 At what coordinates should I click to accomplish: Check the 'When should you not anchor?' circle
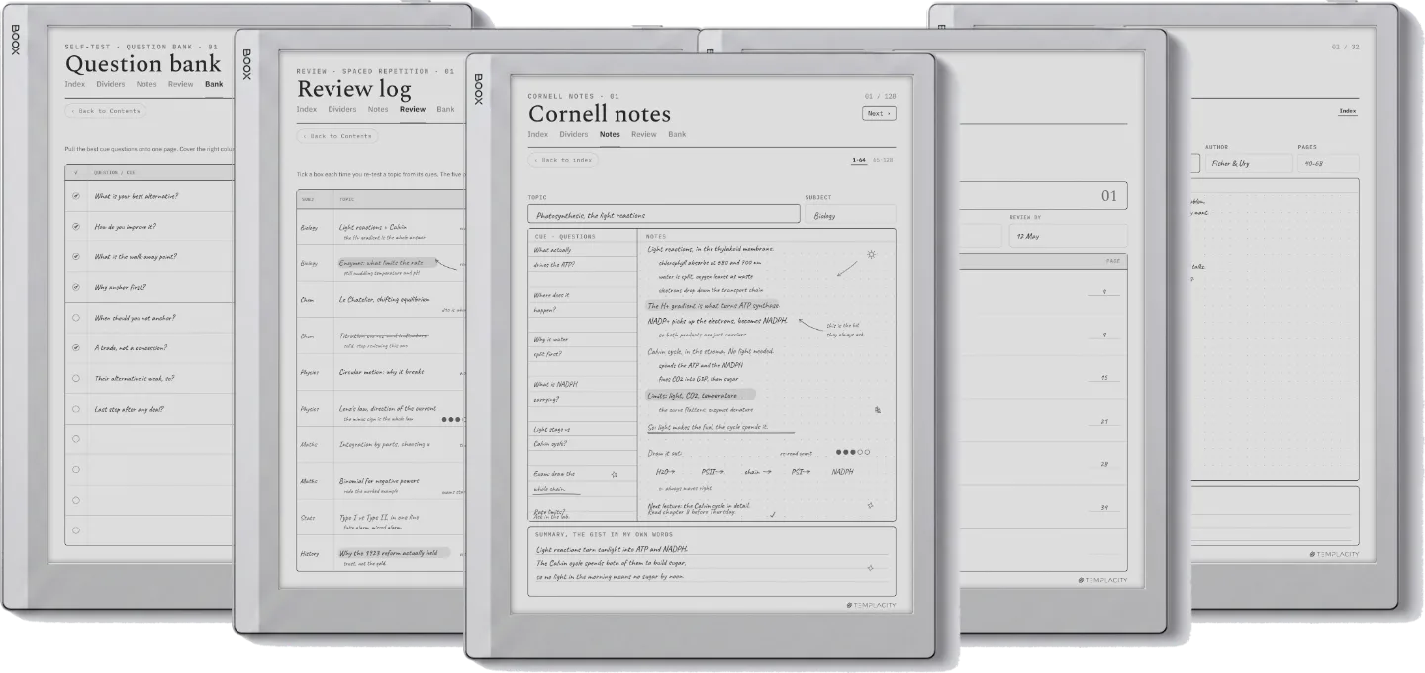pos(76,318)
